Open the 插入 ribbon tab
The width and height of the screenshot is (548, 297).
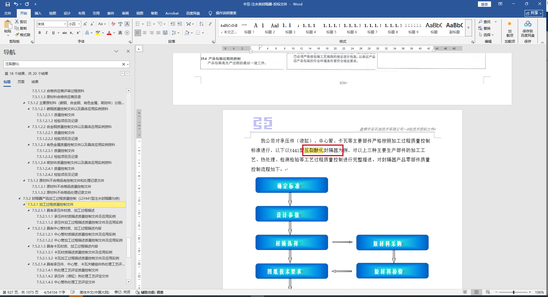38,13
